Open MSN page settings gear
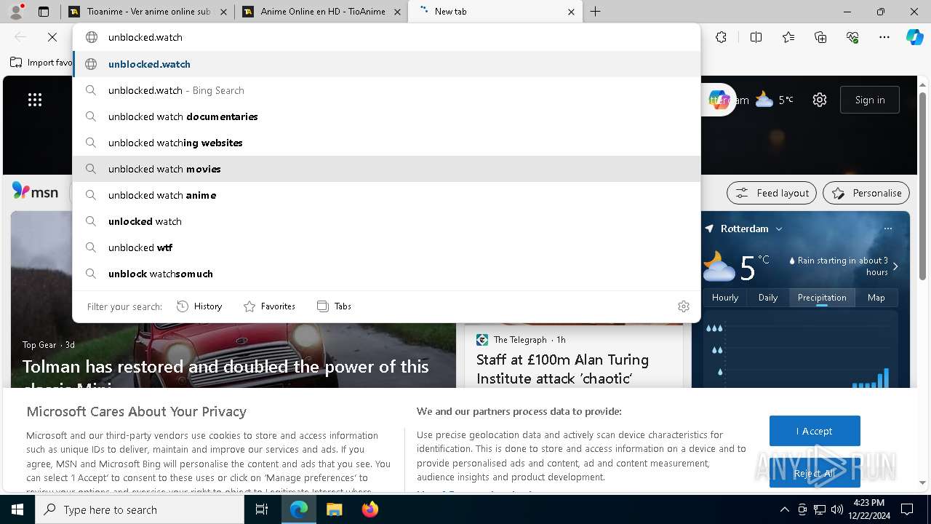Viewport: 931px width, 524px height. tap(820, 100)
